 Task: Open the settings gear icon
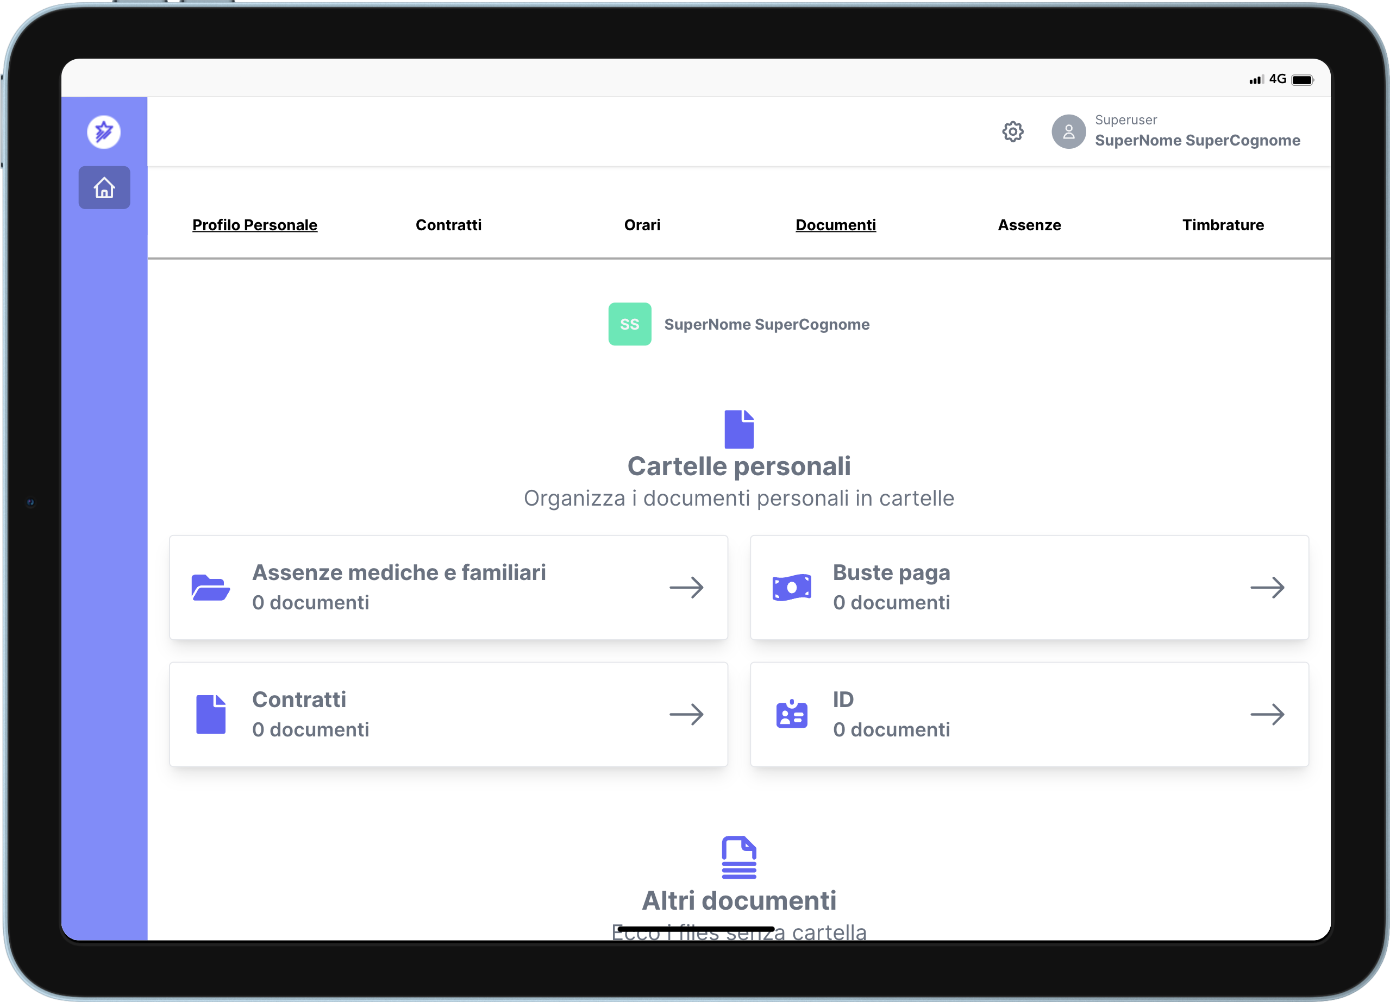point(1012,131)
